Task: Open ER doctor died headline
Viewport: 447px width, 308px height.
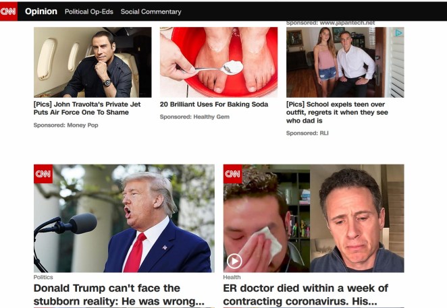Action: [306, 295]
